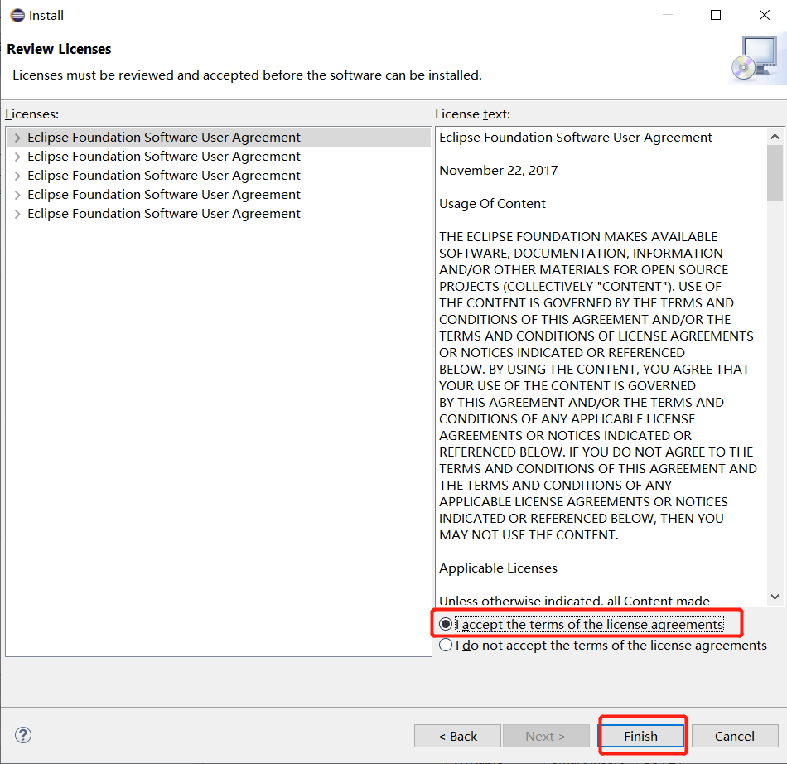The image size is (787, 764).
Task: Select 'I do not accept the terms' radio button
Action: pos(445,645)
